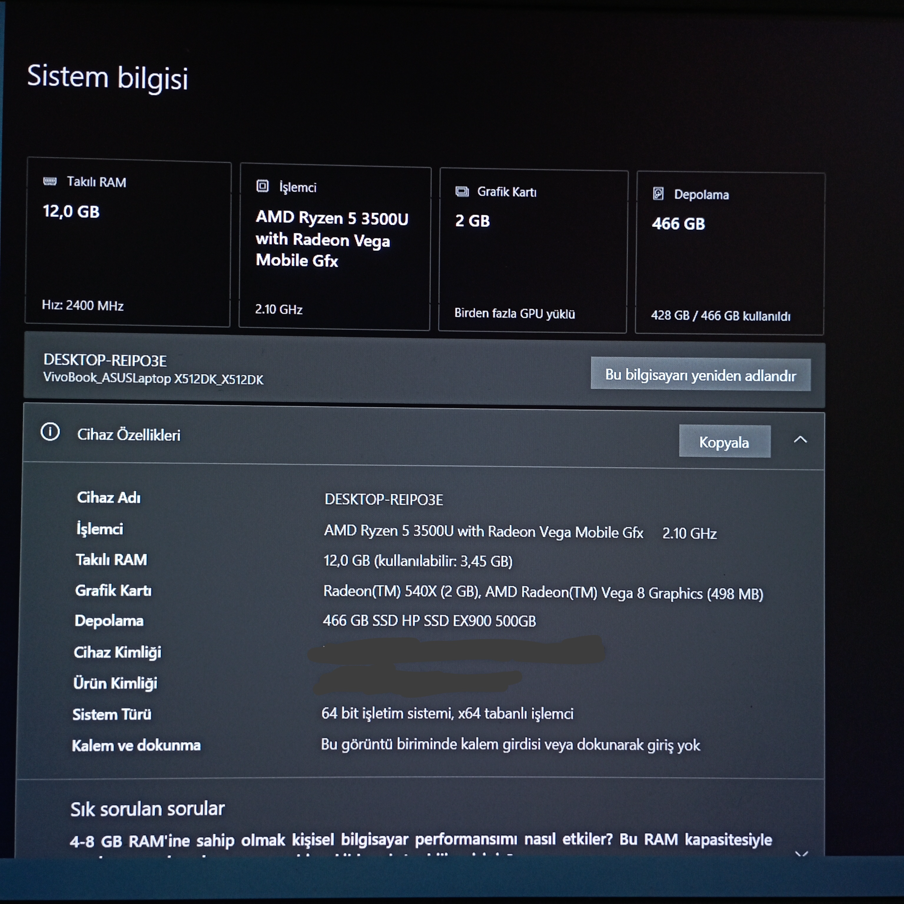Image resolution: width=904 pixels, height=904 pixels.
Task: Expand the RAM question under Sık sorulan sorular
Action: tap(801, 853)
